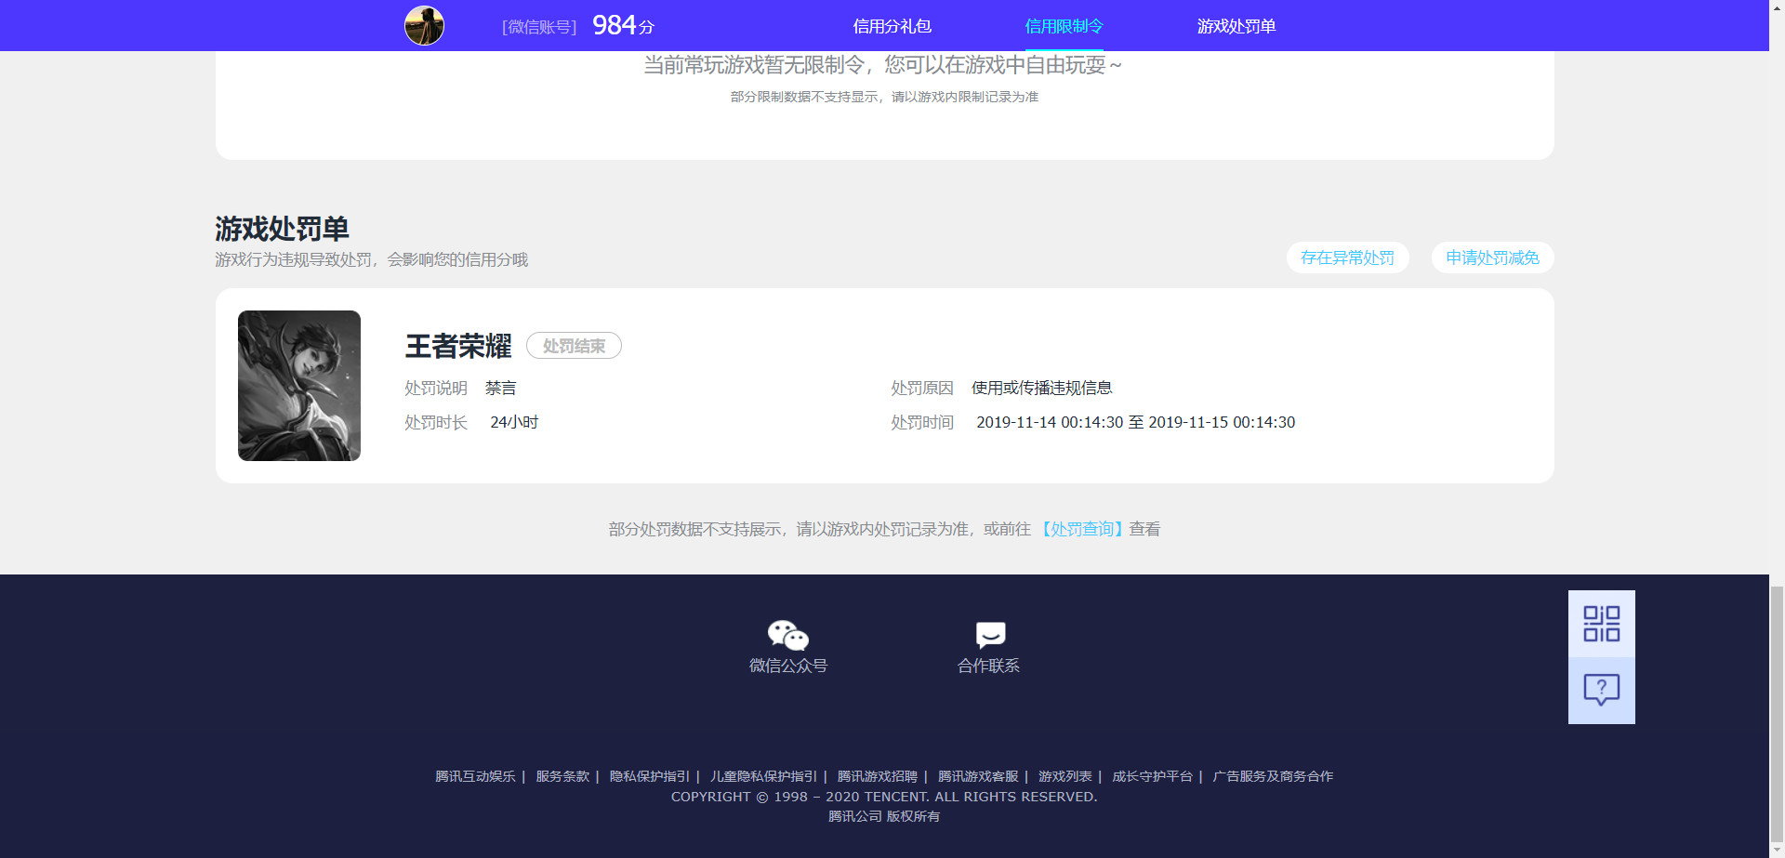
Task: Click the 使用或传播违规信息 penalty reason
Action: pyautogui.click(x=1042, y=388)
